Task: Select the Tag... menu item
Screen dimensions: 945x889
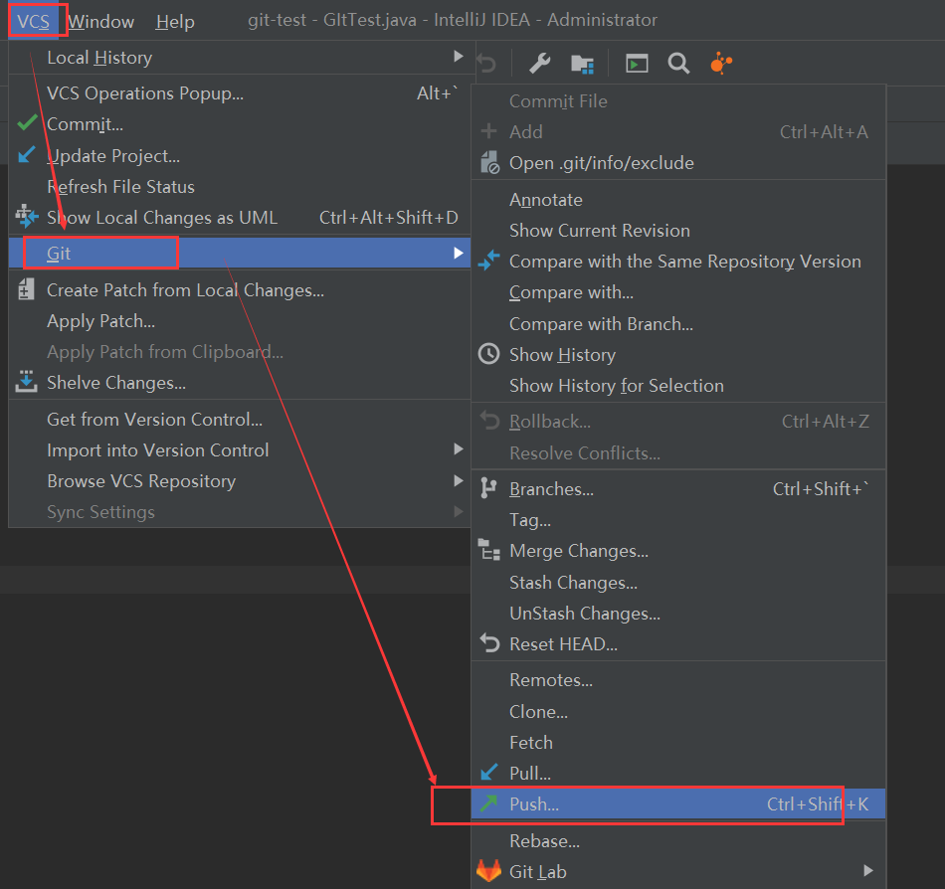Action: tap(678, 520)
